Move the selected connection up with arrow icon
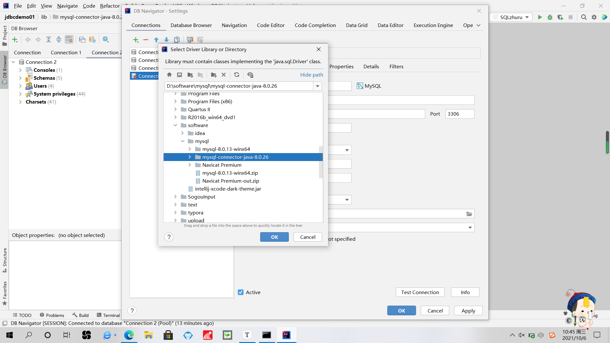This screenshot has height=343, width=610. point(156,39)
